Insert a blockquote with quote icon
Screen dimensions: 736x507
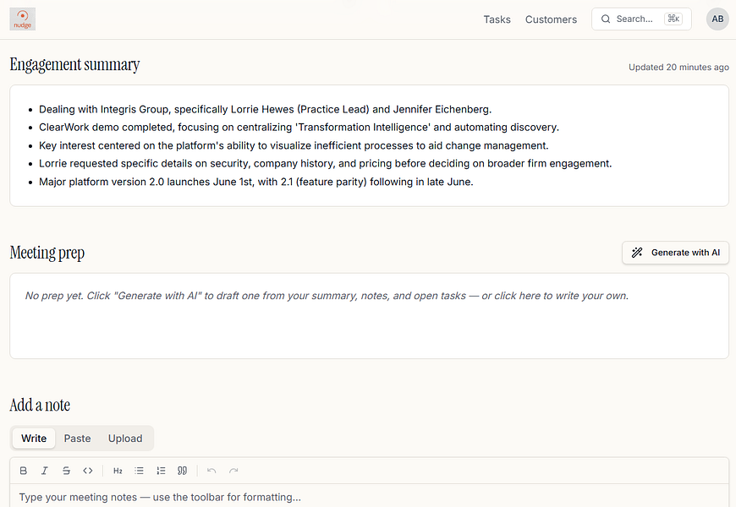(183, 471)
